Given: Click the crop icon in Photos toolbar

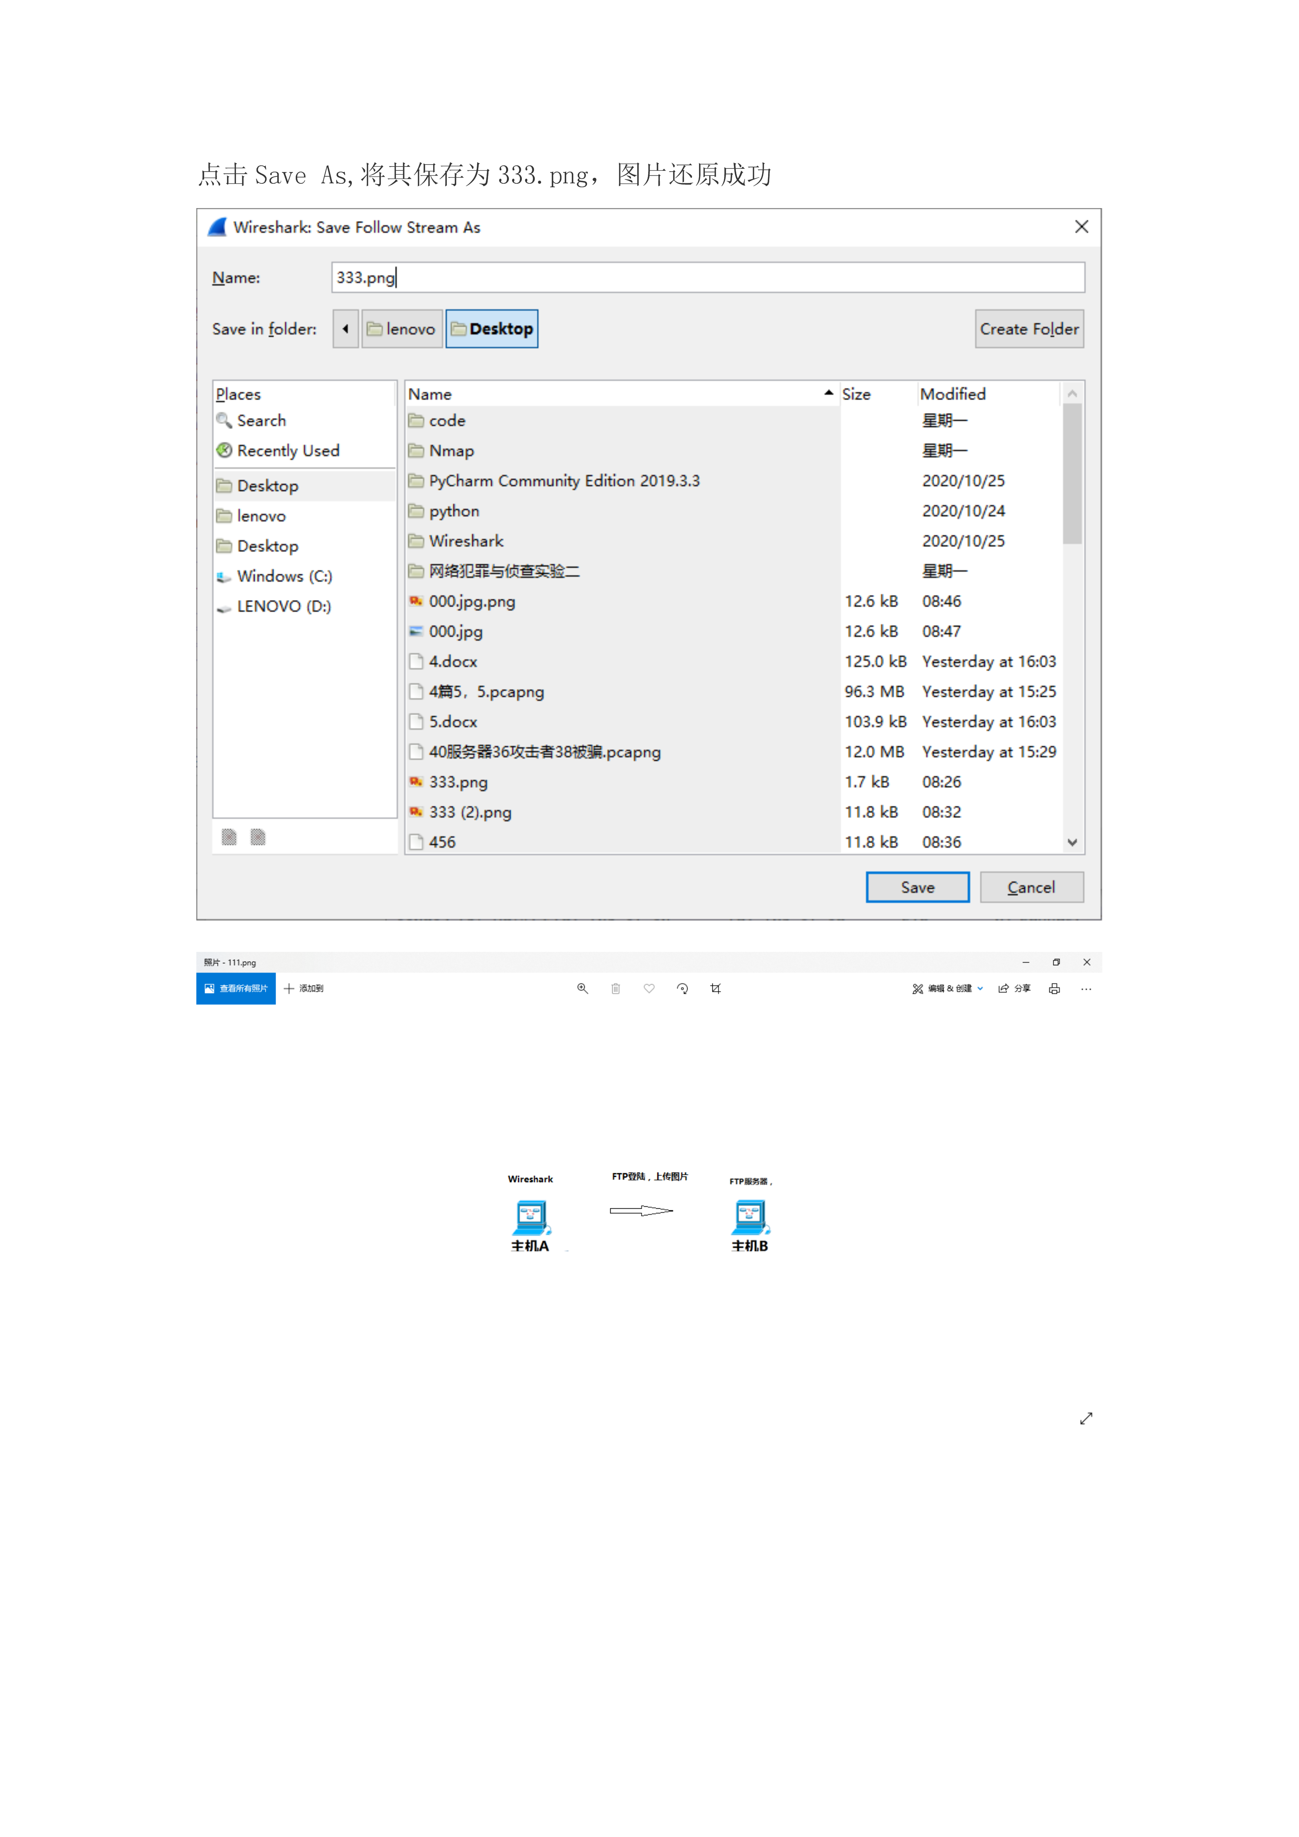Looking at the screenshot, I should tap(716, 989).
